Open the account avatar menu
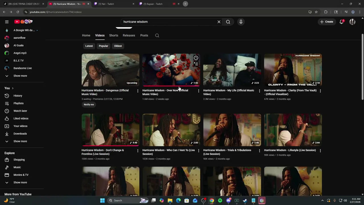This screenshot has height=205, width=364. pyautogui.click(x=352, y=22)
